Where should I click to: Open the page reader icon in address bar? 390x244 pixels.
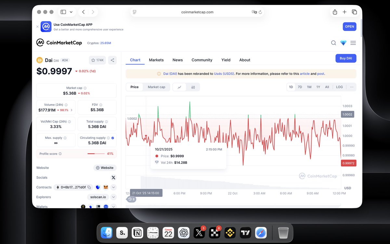pyautogui.click(x=135, y=12)
